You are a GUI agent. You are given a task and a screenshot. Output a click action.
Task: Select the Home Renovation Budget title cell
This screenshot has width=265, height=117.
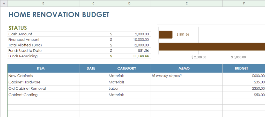tap(59, 15)
